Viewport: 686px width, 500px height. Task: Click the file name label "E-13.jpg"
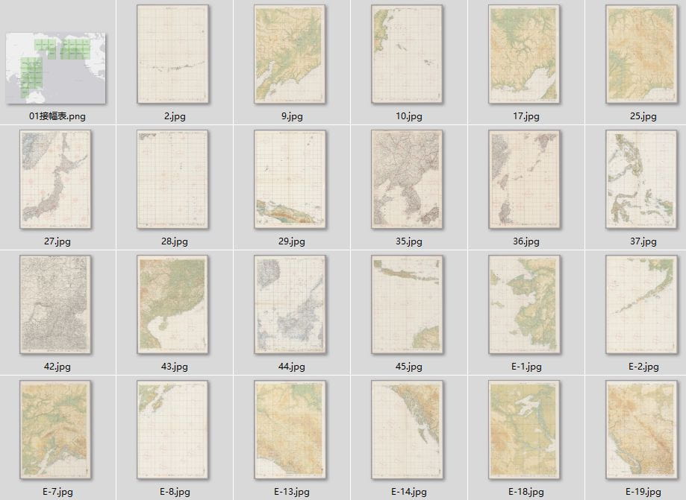292,492
